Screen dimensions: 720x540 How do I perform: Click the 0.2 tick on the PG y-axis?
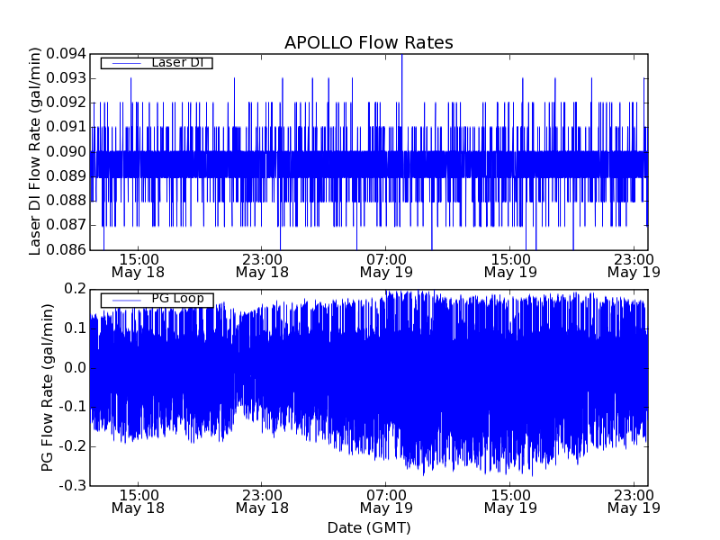pos(75,289)
